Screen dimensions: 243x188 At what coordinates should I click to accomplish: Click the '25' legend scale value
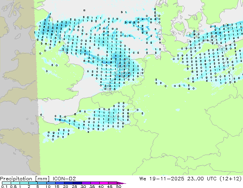[74, 186]
